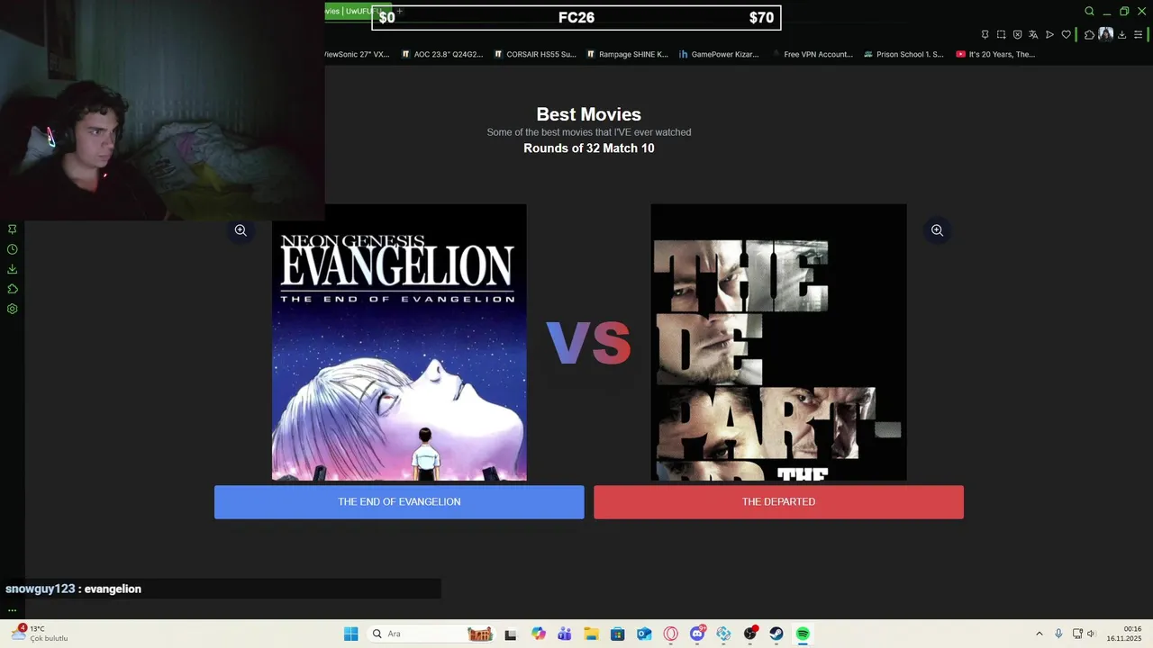The height and width of the screenshot is (648, 1153).
Task: Open downloads icon in top toolbar
Action: point(1122,35)
